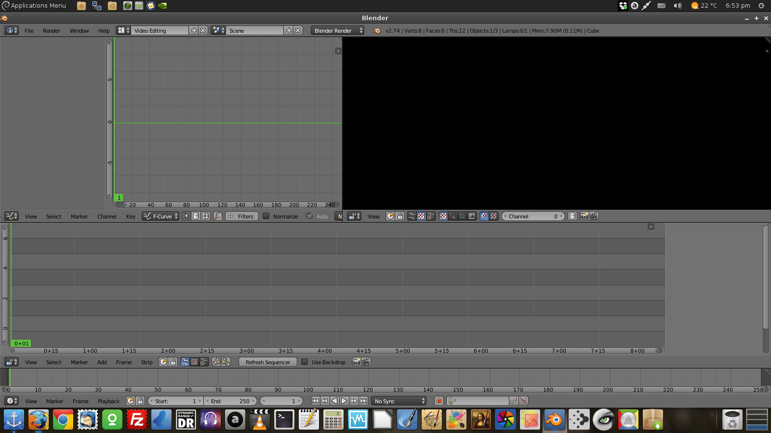Enable the Normalize checkbox
Screen dimensions: 771x433
click(266, 216)
